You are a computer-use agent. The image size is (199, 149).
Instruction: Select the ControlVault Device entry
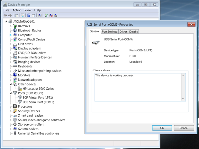tap(32, 39)
